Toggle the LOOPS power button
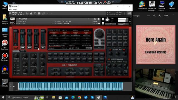Image resolution: width=178 pixels, height=100 pixels. (102, 65)
